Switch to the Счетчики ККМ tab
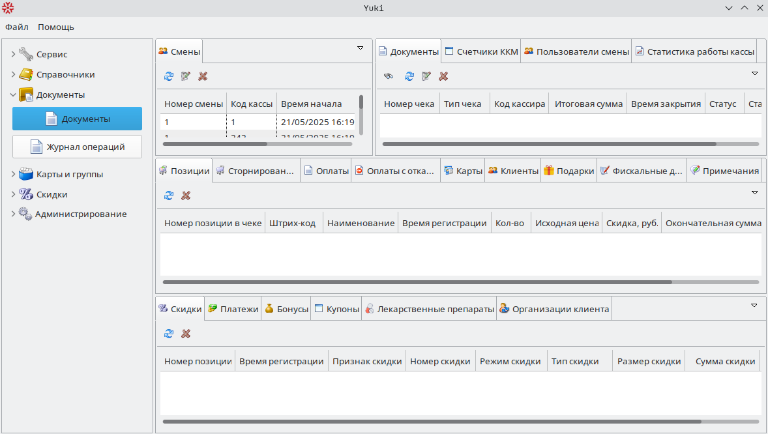Screen dimensions: 768x434 (x=480, y=51)
